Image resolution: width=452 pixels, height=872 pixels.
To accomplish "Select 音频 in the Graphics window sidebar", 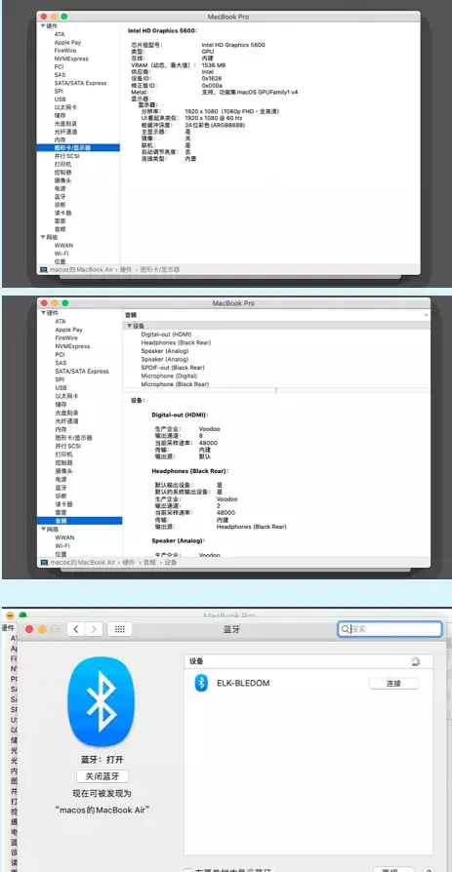I will 61,229.
